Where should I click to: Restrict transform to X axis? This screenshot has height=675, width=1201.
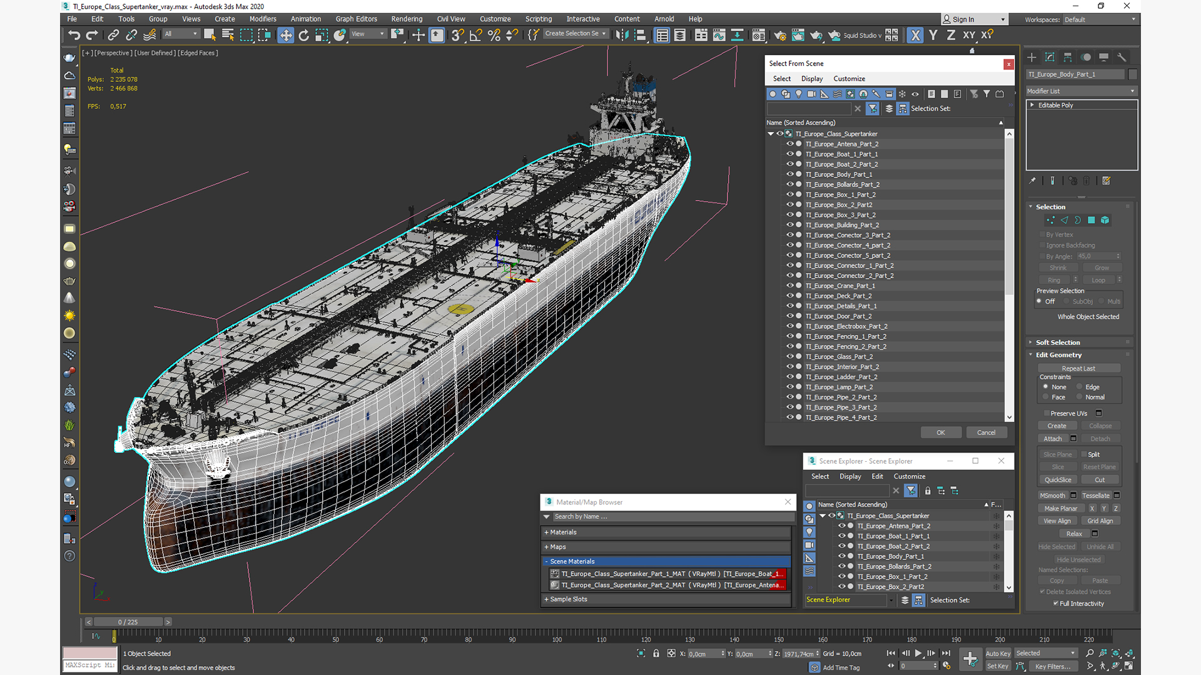(915, 35)
